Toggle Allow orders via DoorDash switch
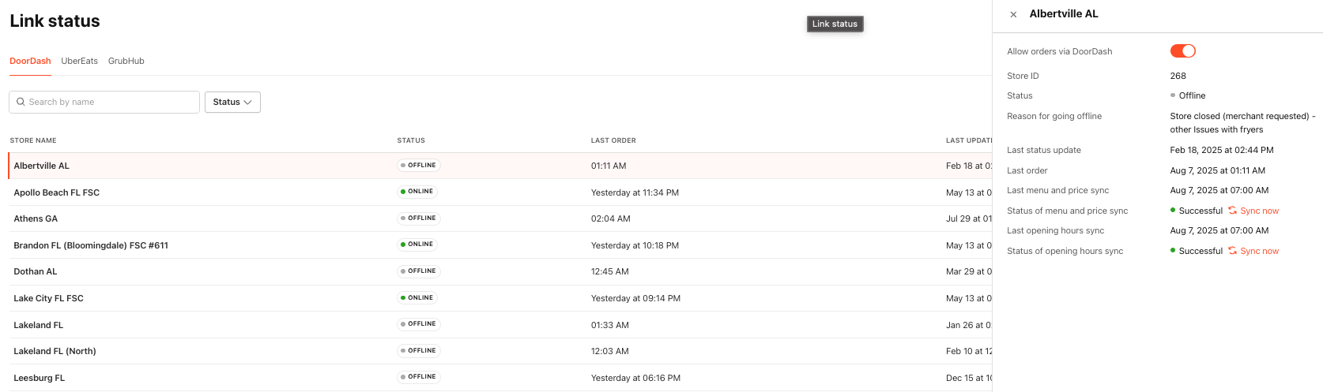Viewport: 1323px width, 392px height. (1182, 51)
